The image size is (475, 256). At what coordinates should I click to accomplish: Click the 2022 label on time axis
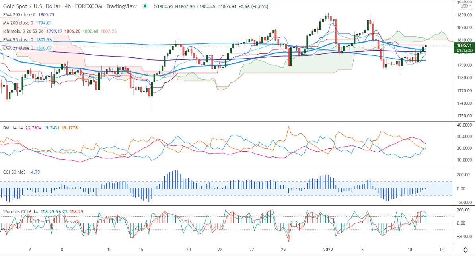coord(328,250)
